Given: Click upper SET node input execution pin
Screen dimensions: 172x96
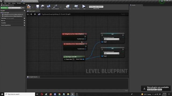Looking at the screenshot, I should 102,35.
